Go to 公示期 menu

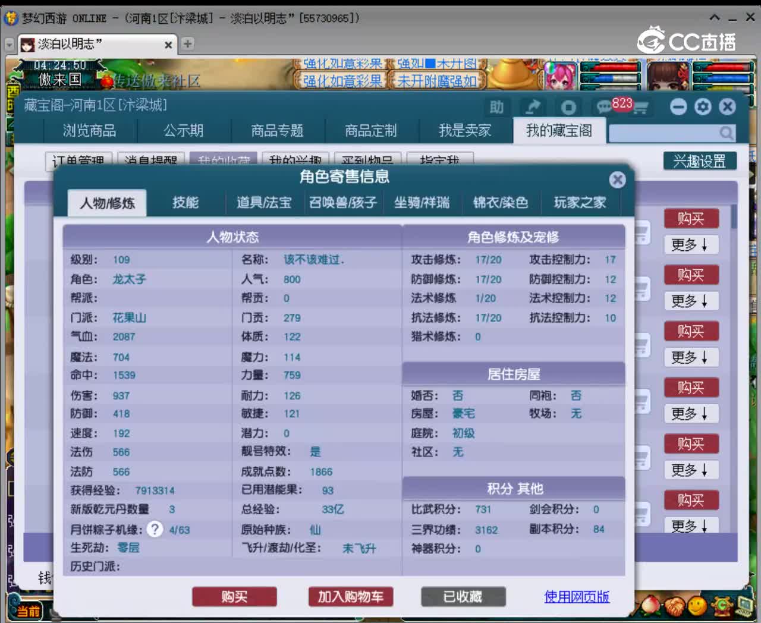pos(184,130)
